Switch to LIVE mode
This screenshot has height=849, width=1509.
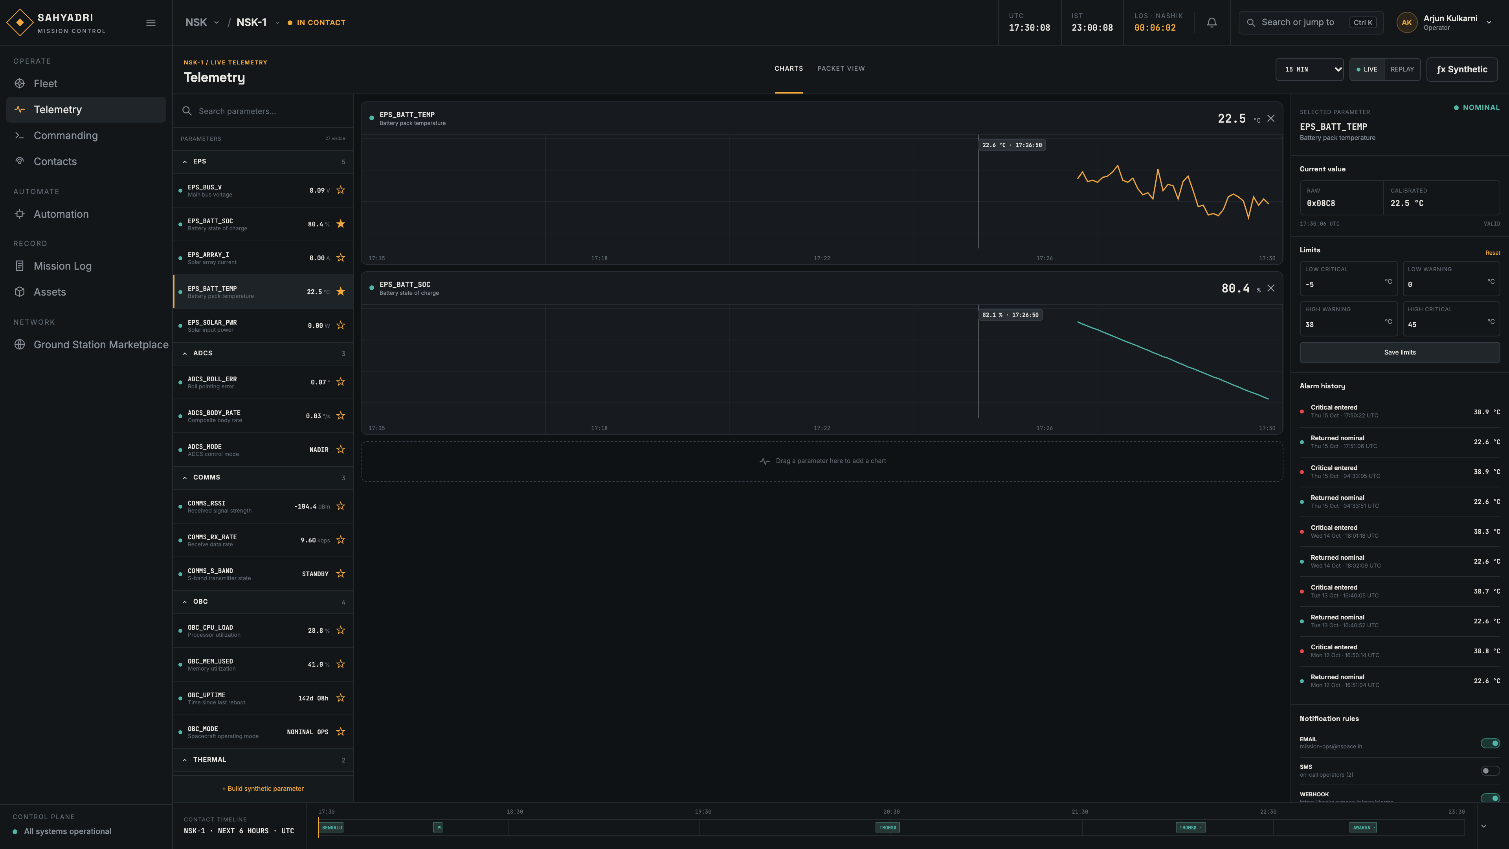[x=1367, y=69]
